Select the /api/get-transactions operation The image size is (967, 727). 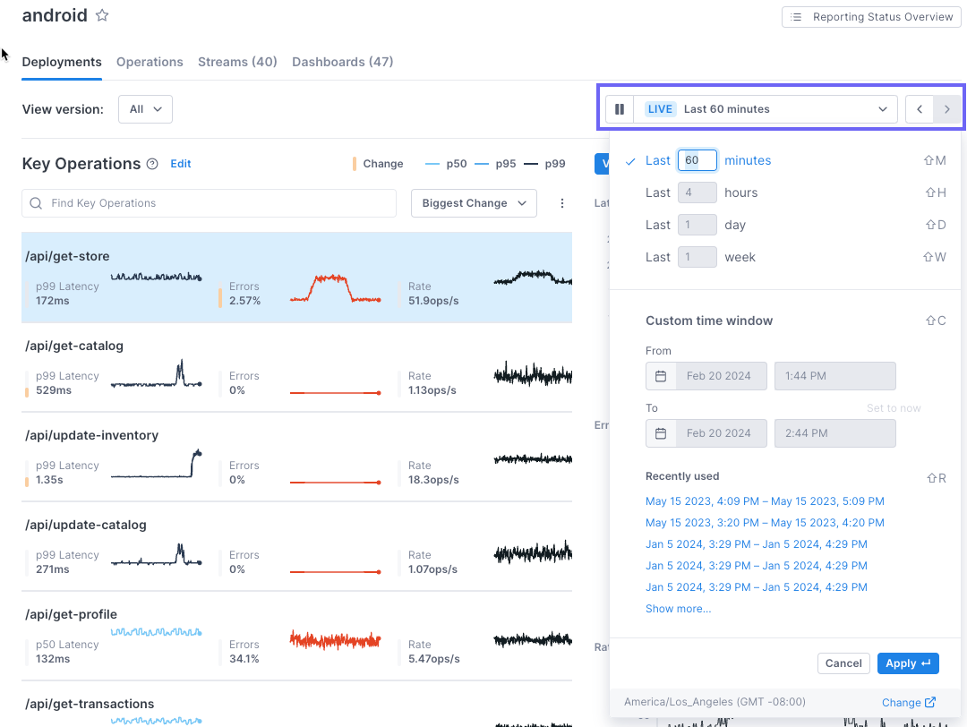click(296, 705)
